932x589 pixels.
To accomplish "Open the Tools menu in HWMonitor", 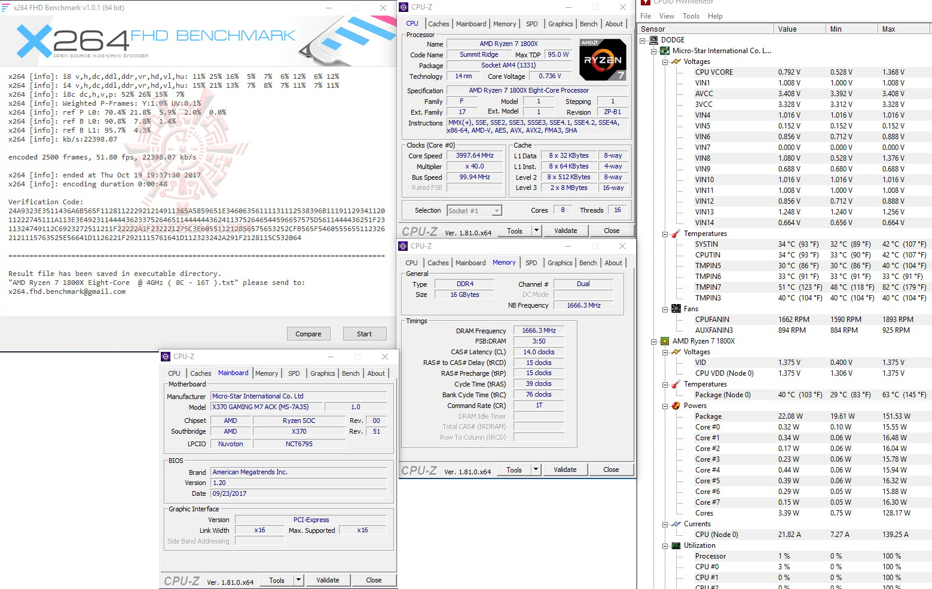I will [691, 16].
